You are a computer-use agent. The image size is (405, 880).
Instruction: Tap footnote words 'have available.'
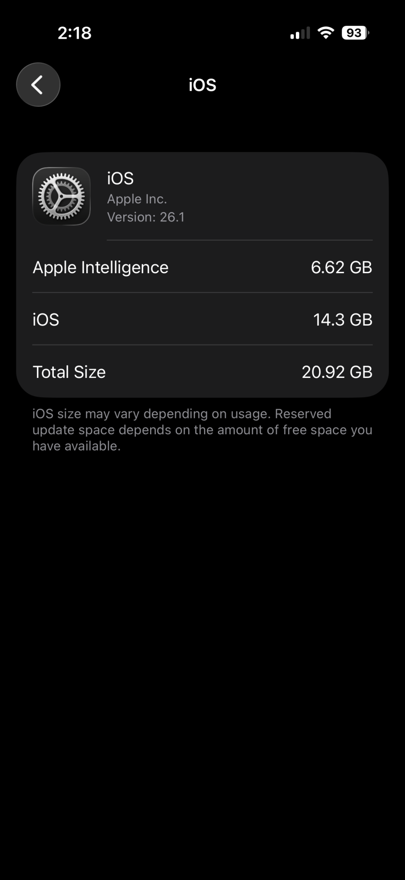tap(77, 446)
